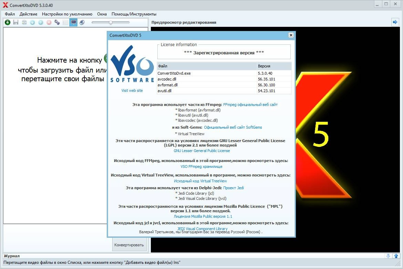Select the ConvertXtoDvd.exe row
This screenshot has height=269, width=403.
coord(224,73)
